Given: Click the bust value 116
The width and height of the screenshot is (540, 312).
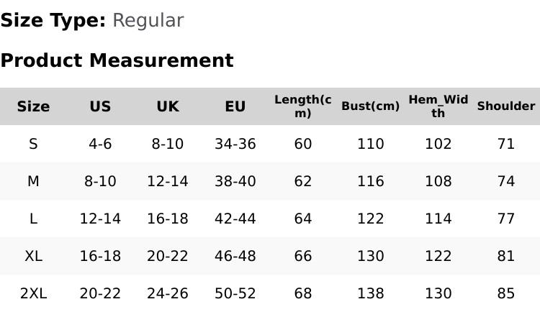Looking at the screenshot, I should tap(370, 181).
